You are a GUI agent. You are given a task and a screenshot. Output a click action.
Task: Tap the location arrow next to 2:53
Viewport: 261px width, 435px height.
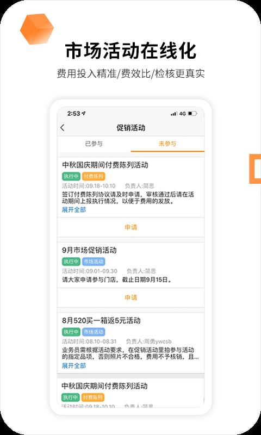click(x=84, y=114)
